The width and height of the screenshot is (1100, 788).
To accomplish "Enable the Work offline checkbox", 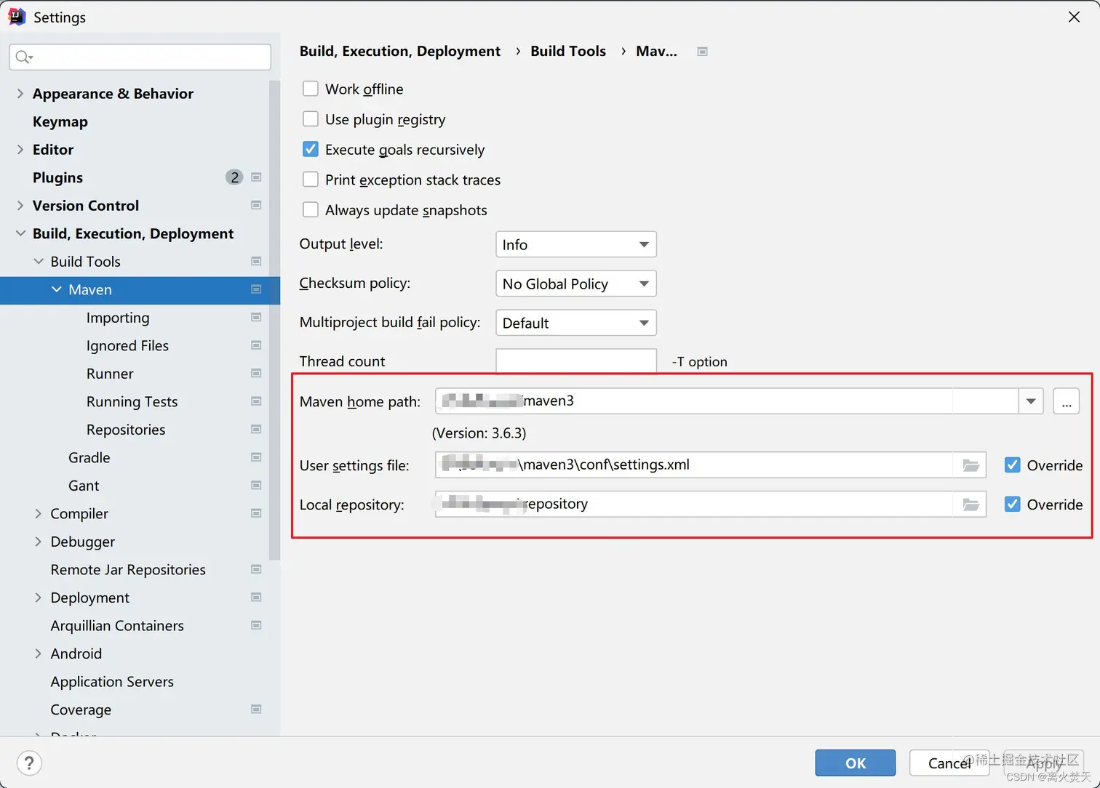I will 311,89.
